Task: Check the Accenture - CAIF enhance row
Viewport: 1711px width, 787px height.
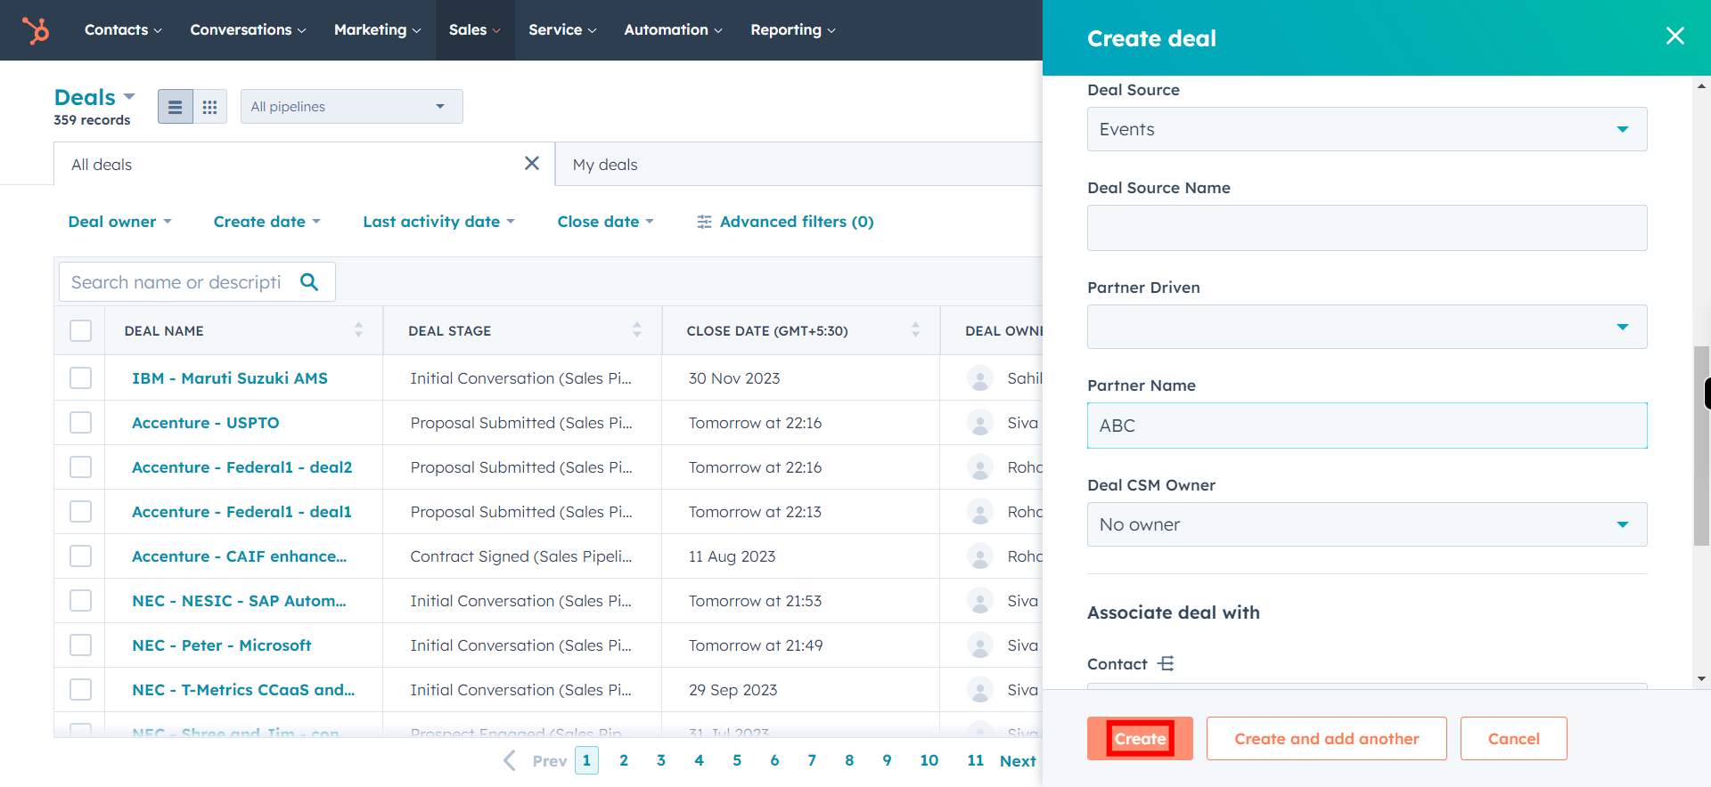Action: tap(81, 556)
